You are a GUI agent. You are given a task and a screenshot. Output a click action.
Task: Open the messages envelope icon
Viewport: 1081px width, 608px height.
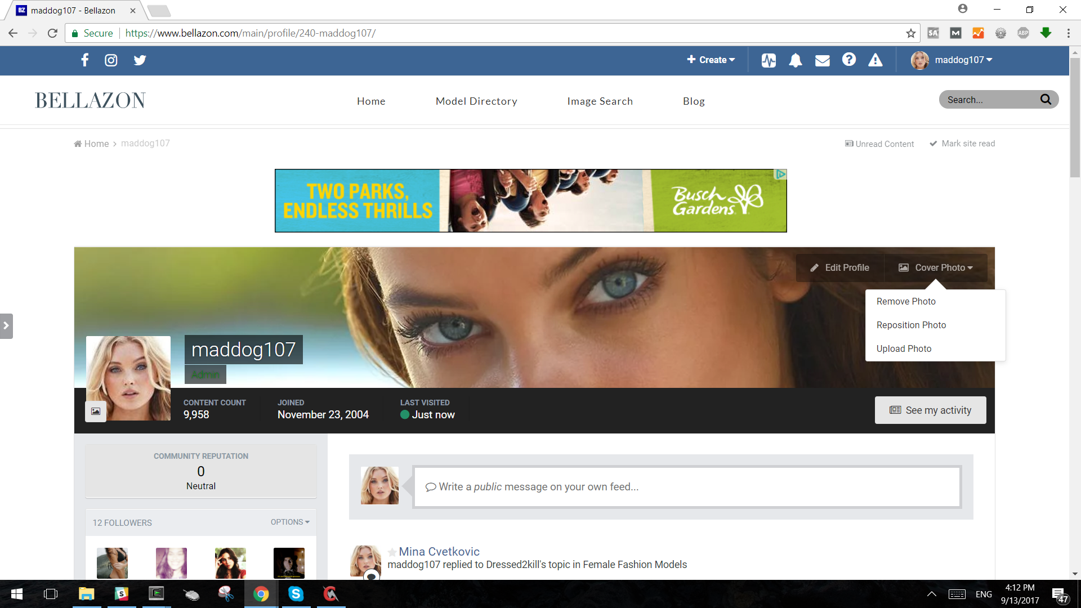click(x=822, y=60)
